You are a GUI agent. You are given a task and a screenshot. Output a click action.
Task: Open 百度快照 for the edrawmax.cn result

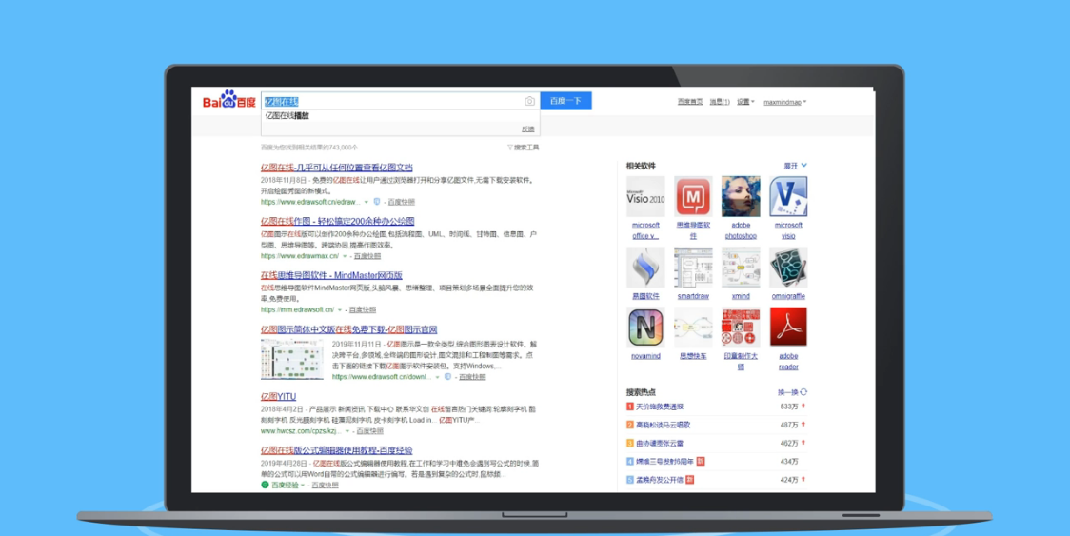367,256
